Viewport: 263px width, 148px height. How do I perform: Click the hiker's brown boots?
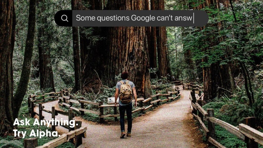point(126,135)
